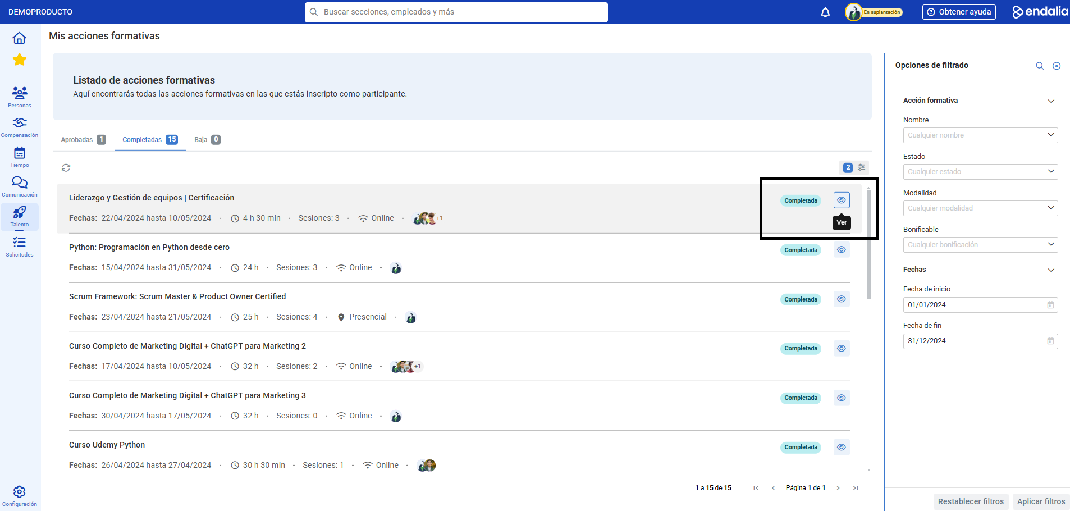1070x511 pixels.
Task: Open Fecha de fin calendar picker
Action: point(1050,341)
